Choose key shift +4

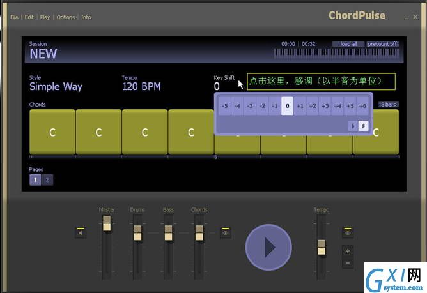338,106
